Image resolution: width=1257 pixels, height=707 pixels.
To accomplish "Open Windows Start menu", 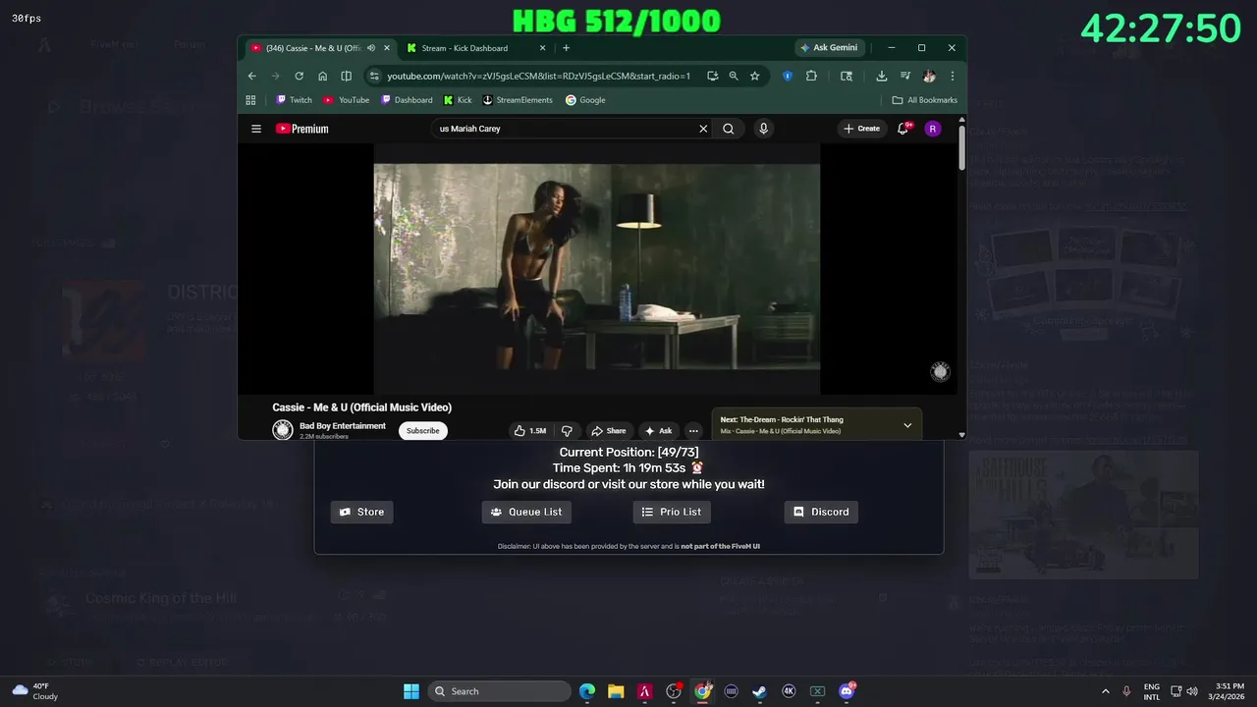I will [411, 691].
